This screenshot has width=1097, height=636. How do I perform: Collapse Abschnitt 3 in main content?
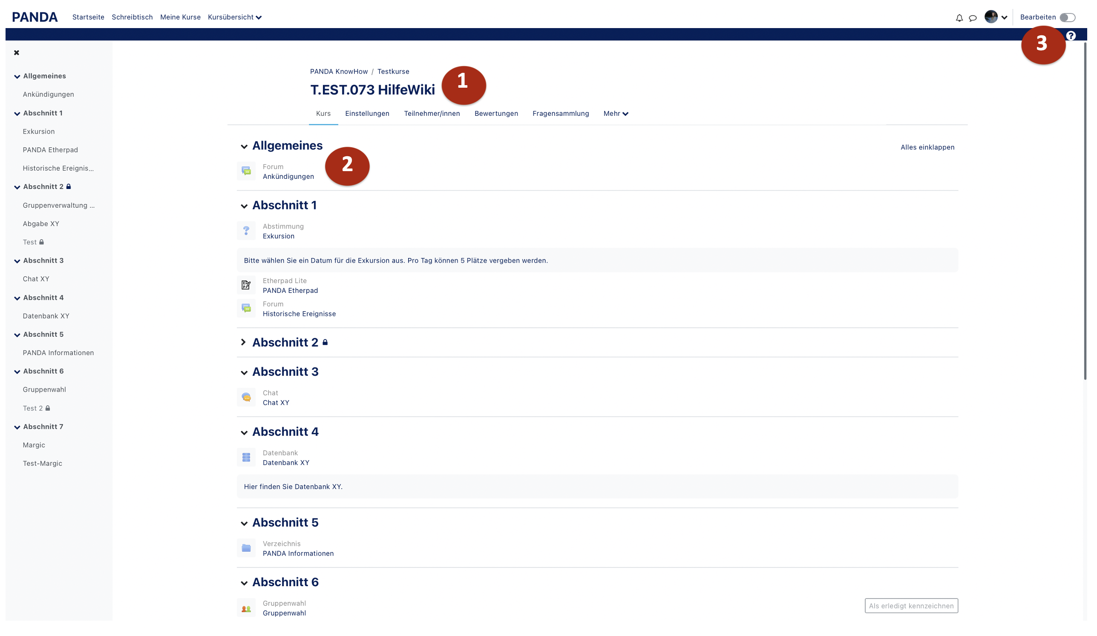244,372
